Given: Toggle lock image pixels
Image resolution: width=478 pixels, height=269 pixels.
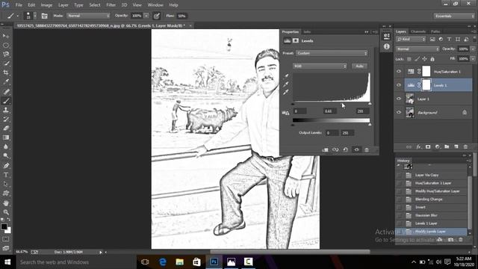Looking at the screenshot, I should tap(417, 59).
